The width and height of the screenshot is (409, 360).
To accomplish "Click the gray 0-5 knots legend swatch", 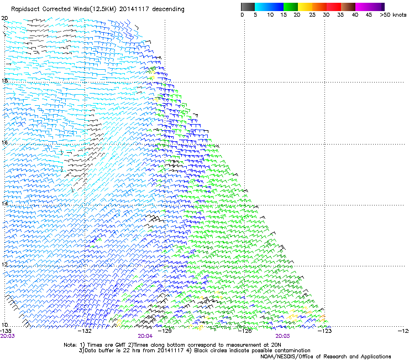I will point(248,7).
